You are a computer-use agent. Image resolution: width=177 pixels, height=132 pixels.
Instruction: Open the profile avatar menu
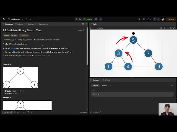click(x=163, y=19)
